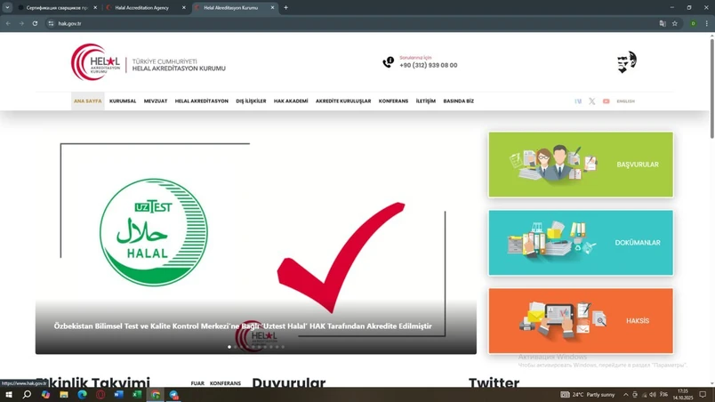Click the phone contact icon
Viewport: 715px width, 402px height.
(388, 62)
